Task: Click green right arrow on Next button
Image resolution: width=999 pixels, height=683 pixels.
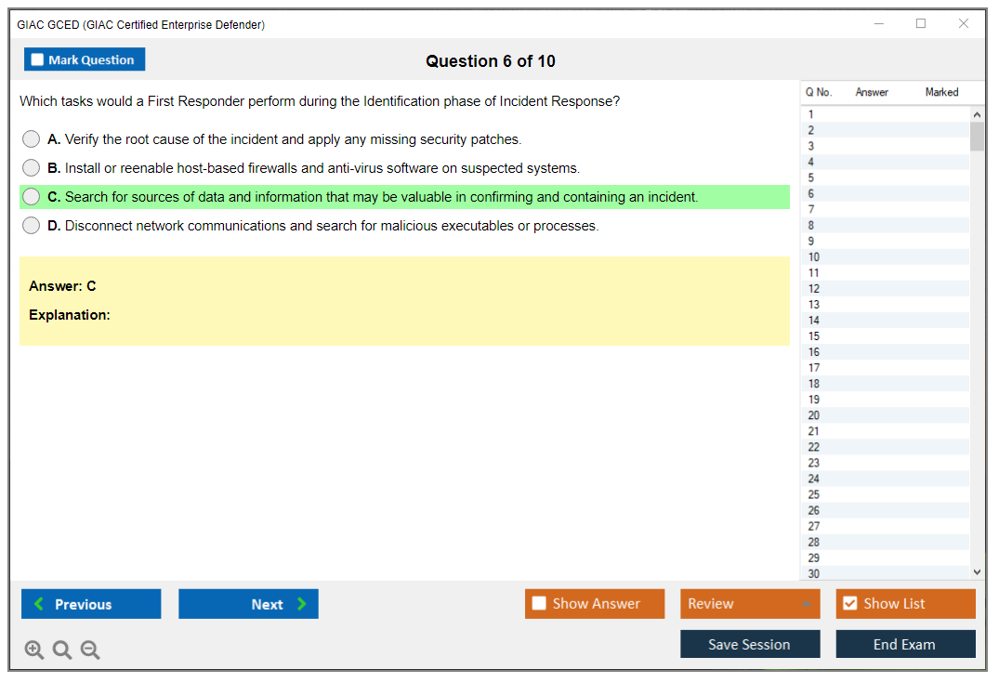Action: click(302, 604)
